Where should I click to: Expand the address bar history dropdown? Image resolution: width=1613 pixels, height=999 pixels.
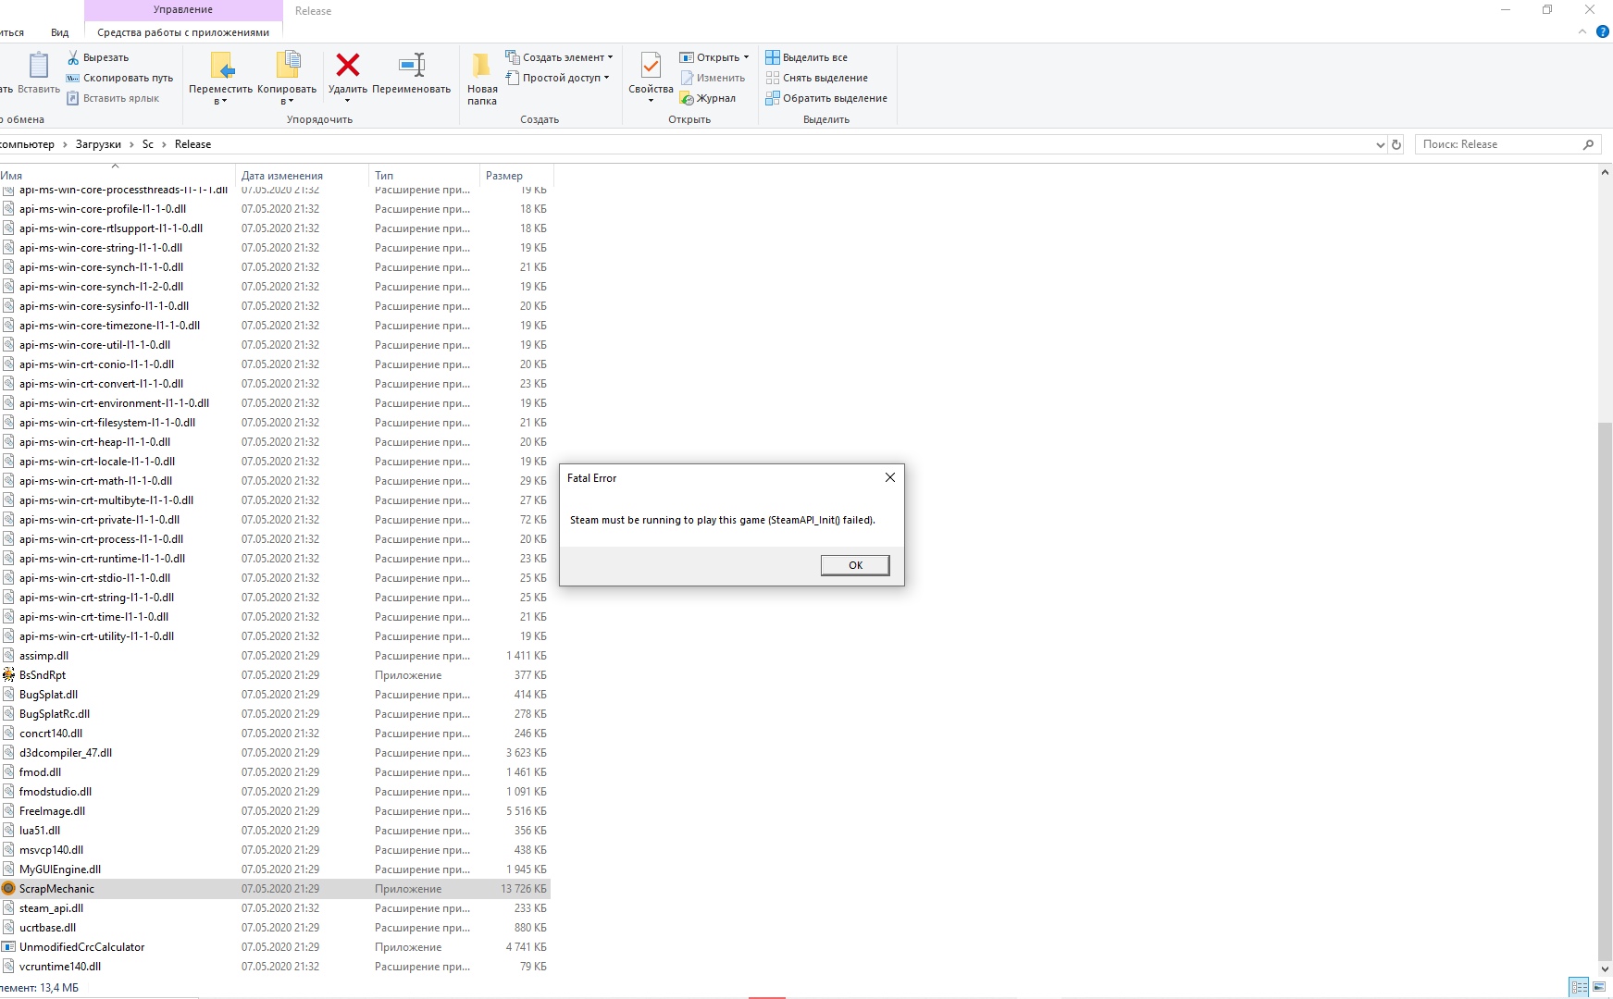1381,144
